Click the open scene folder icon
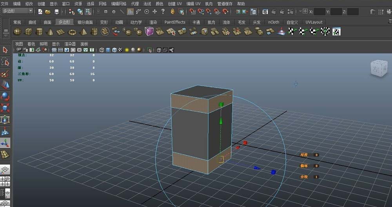This screenshot has width=392, height=207. point(48,12)
